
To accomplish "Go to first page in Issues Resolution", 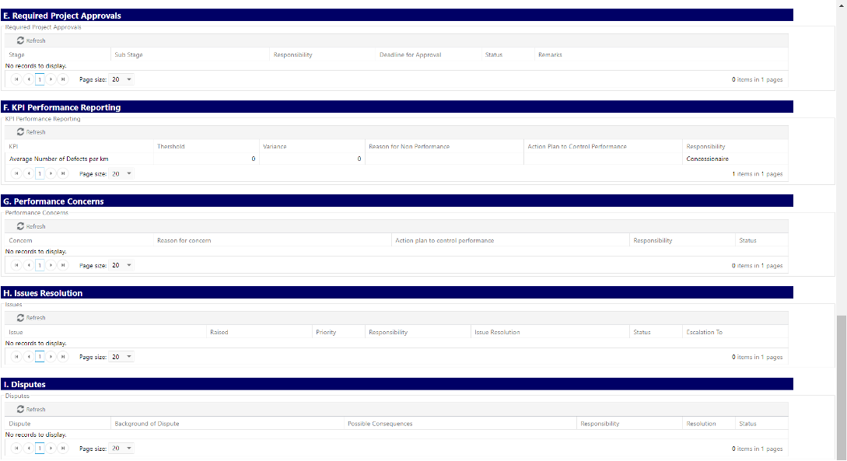I will tap(16, 356).
